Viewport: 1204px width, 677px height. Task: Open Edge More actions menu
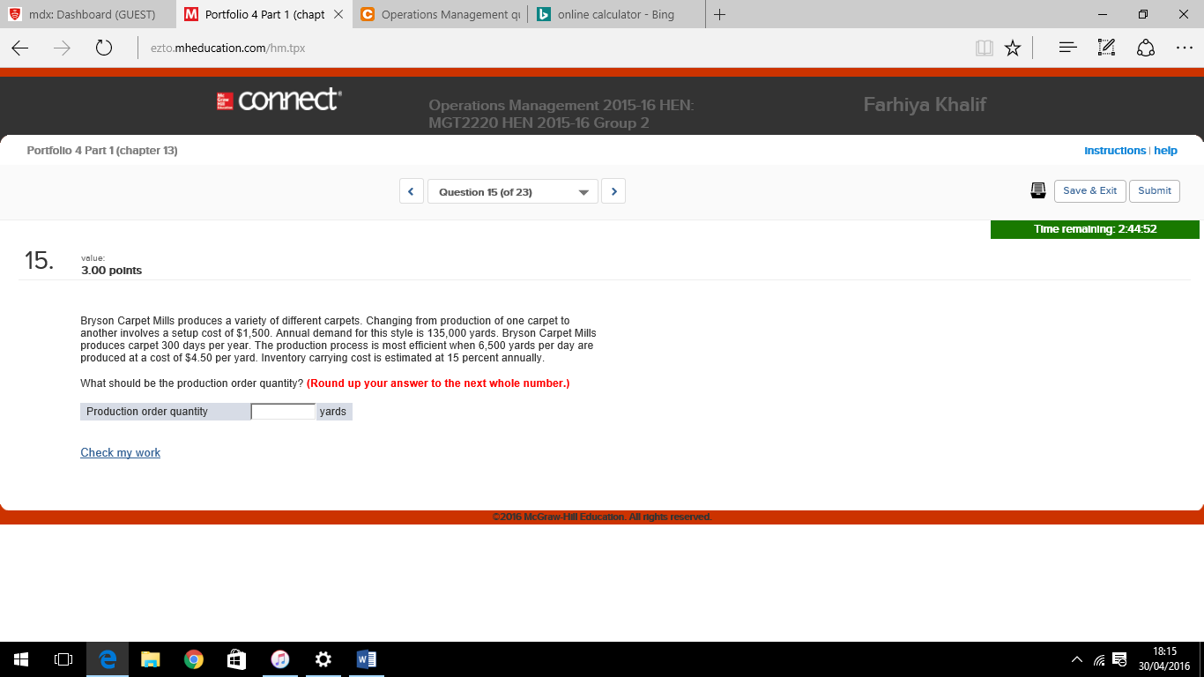[x=1185, y=48]
